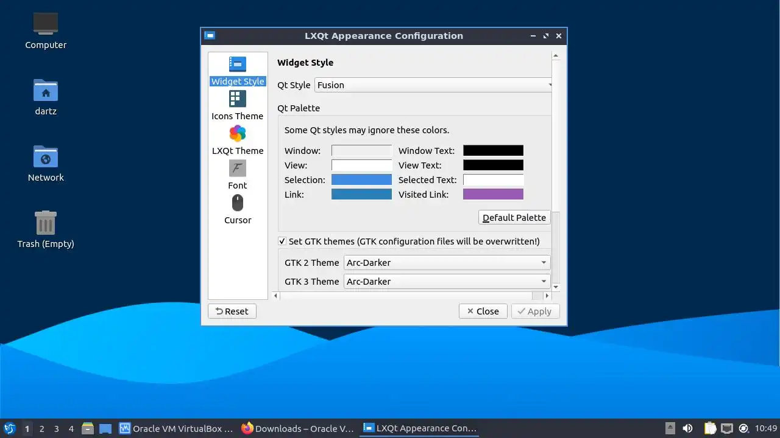
Task: Open the Icons Theme section
Action: [x=238, y=106]
